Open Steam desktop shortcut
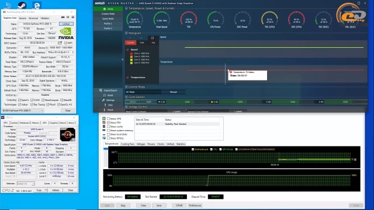The image size is (374, 210). (x=22, y=5)
